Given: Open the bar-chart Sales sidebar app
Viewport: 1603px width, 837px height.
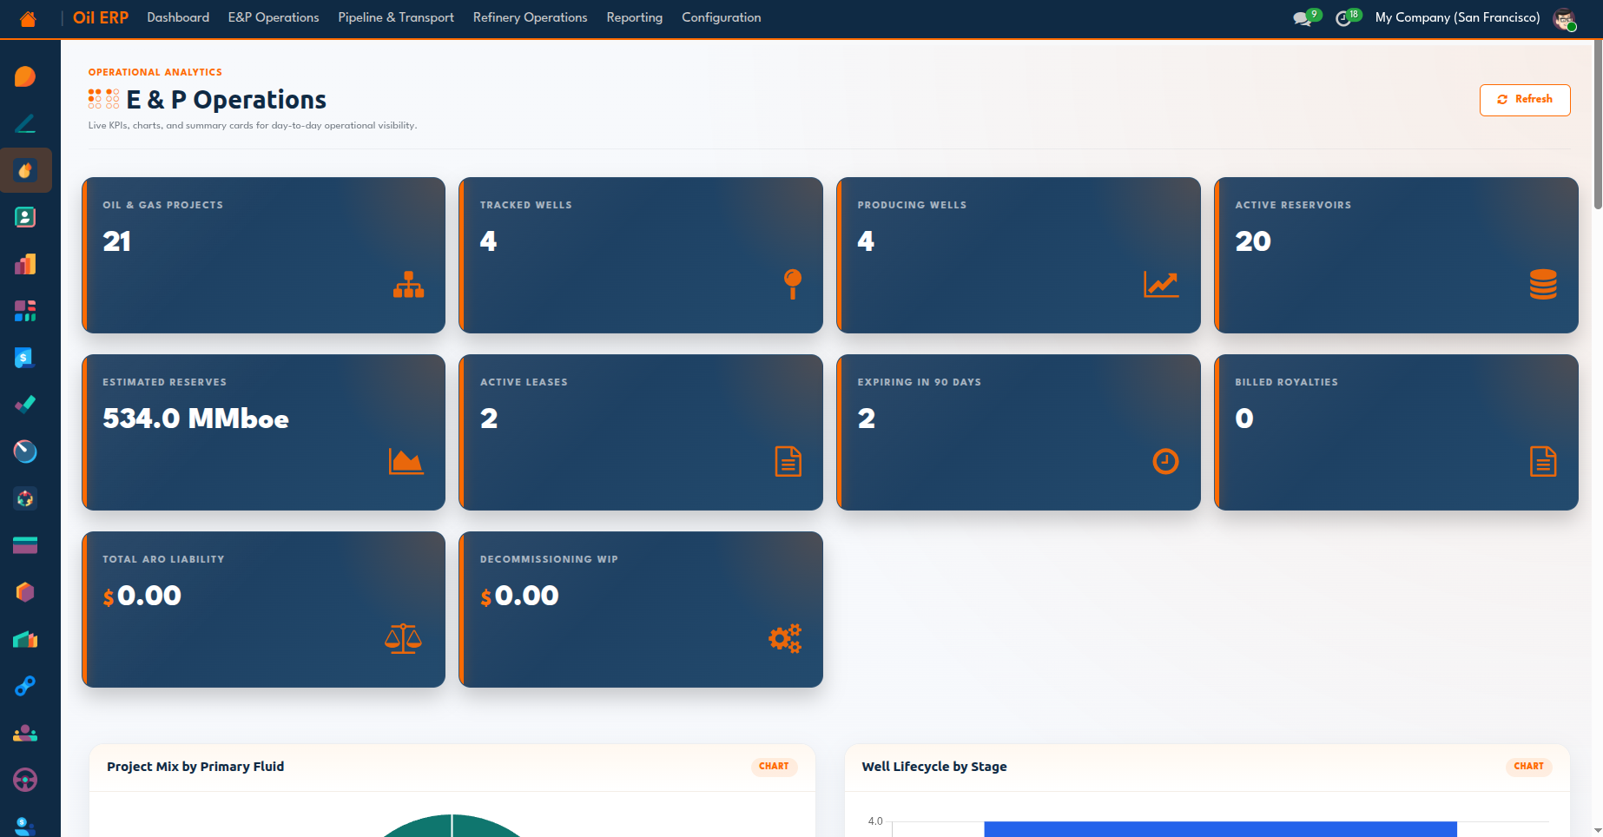Looking at the screenshot, I should [x=25, y=264].
